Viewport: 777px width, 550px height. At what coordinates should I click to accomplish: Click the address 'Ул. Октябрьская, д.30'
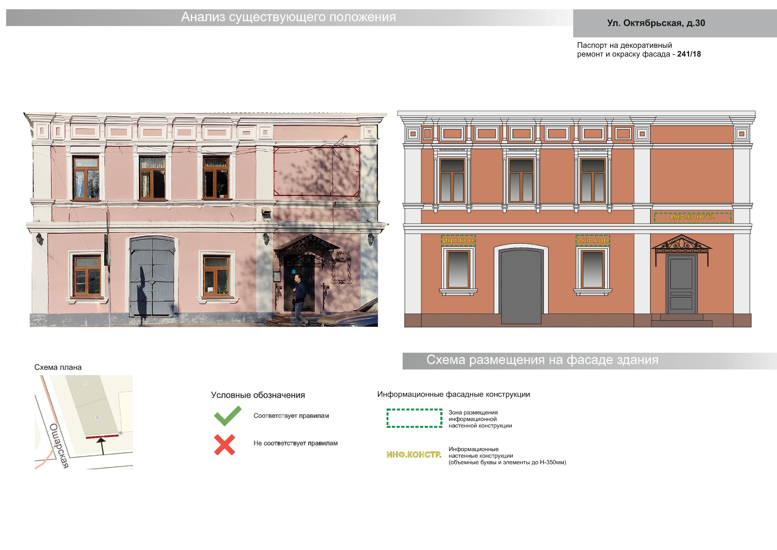[x=656, y=23]
